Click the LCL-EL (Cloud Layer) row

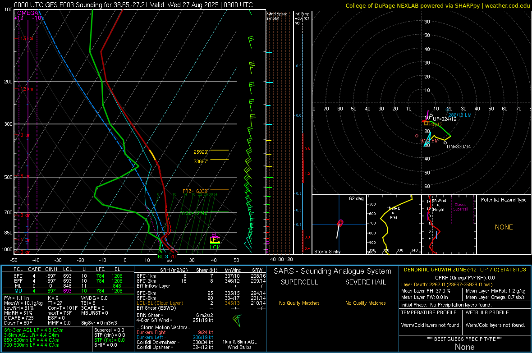201,303
